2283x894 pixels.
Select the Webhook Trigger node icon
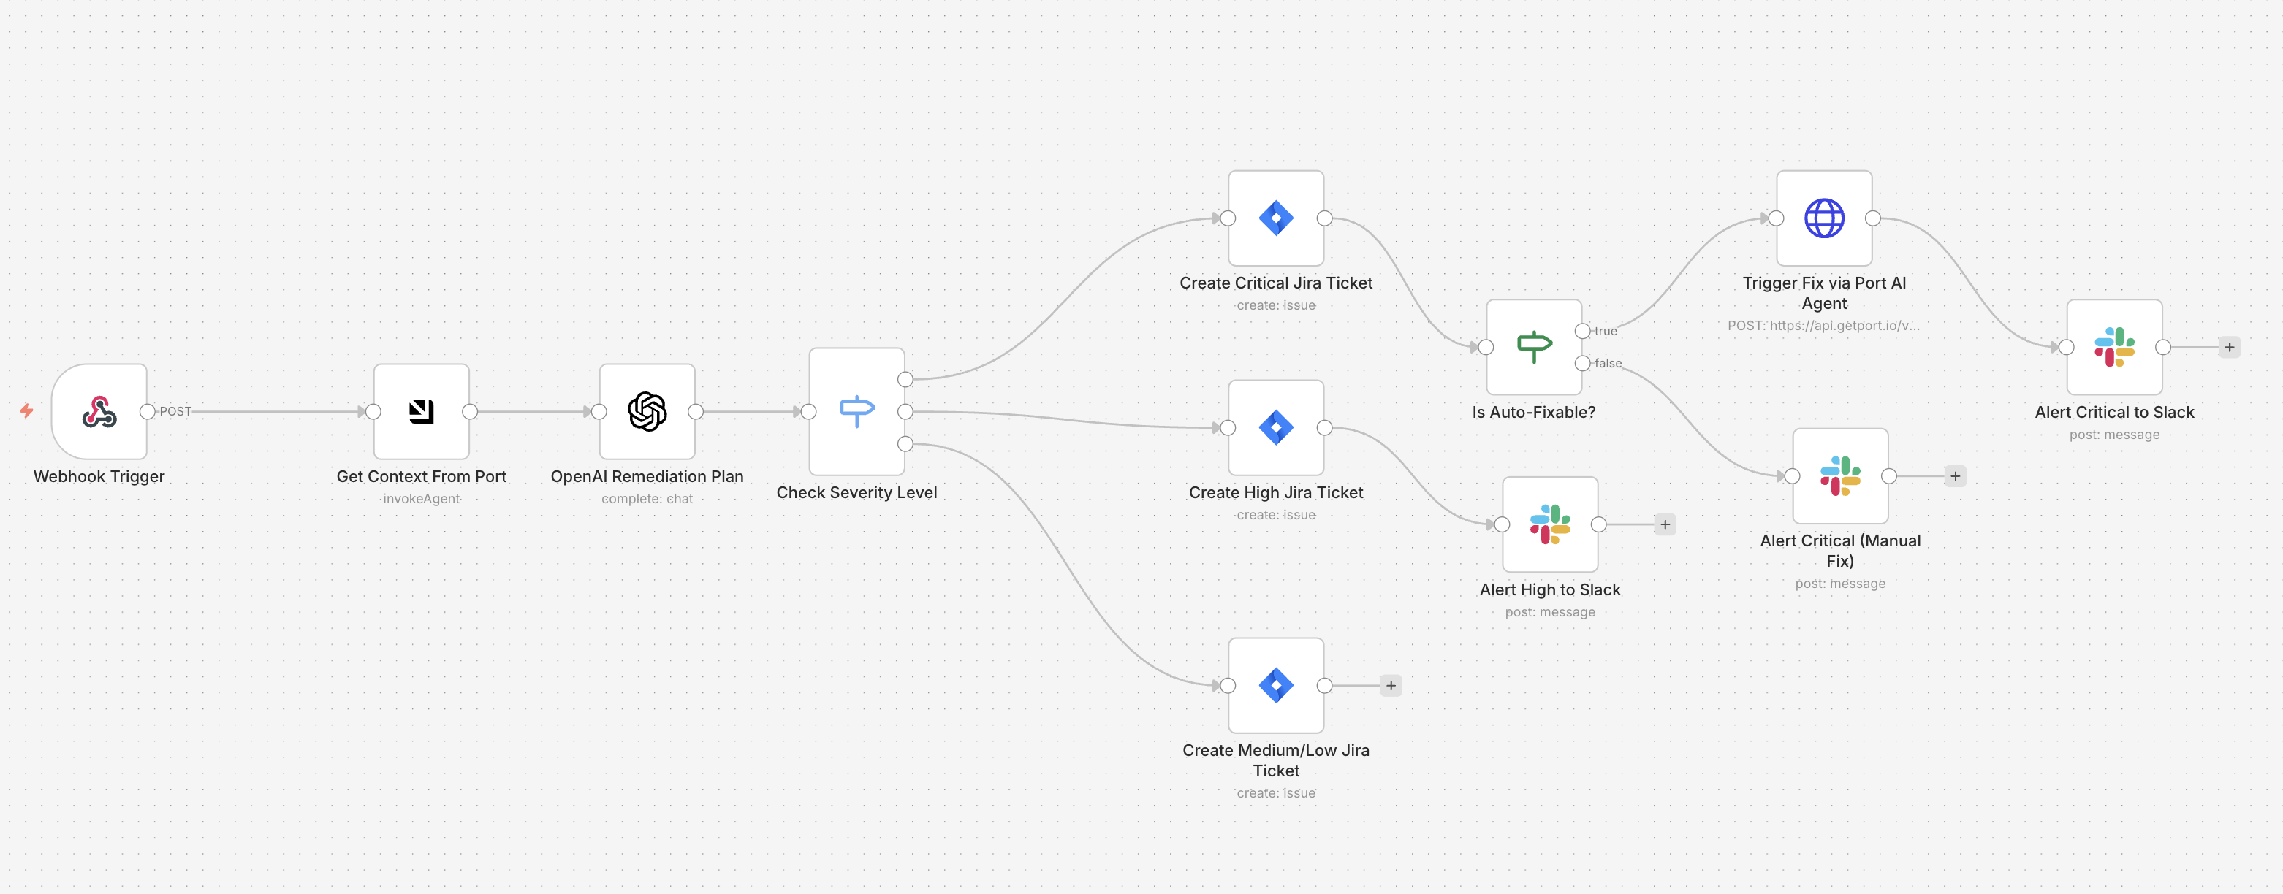point(99,411)
